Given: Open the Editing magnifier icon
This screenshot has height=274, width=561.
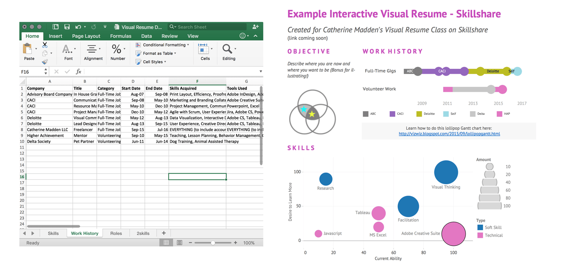Looking at the screenshot, I should point(227,49).
